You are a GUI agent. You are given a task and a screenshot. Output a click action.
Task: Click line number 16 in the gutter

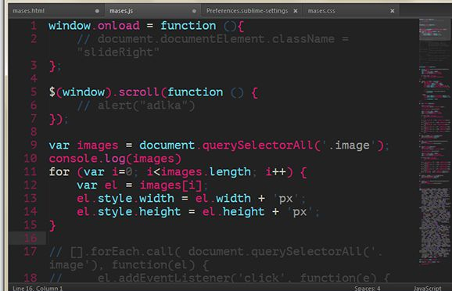pos(30,239)
